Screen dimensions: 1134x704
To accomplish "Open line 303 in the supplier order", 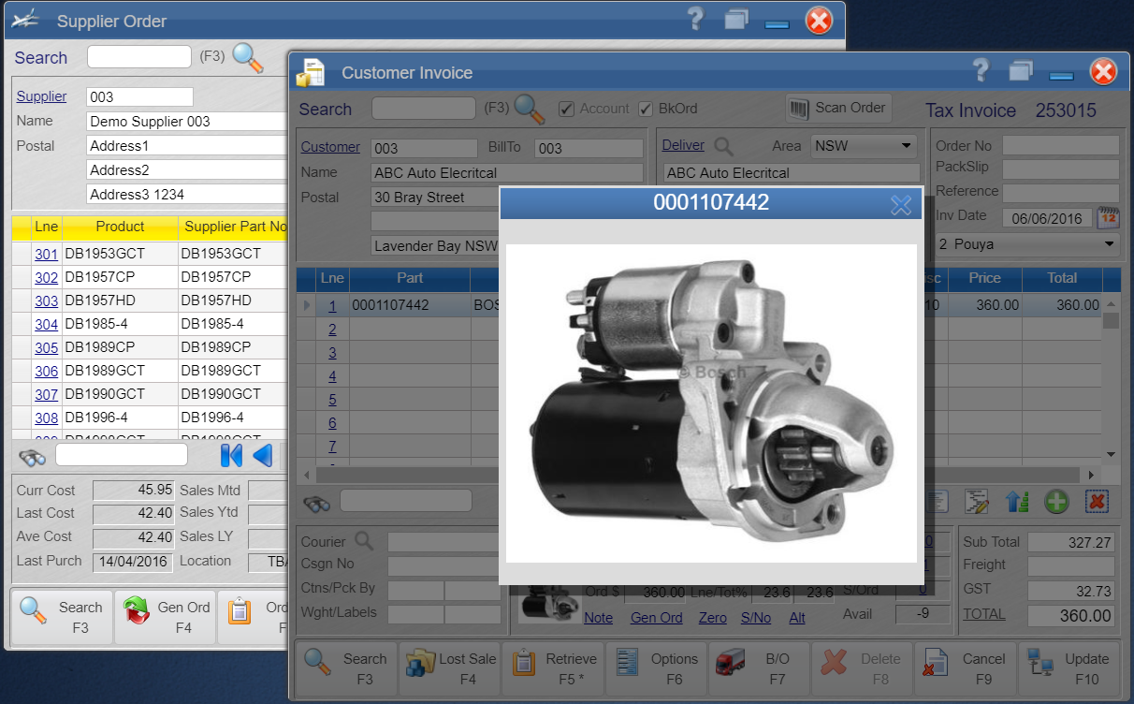I will 46,301.
